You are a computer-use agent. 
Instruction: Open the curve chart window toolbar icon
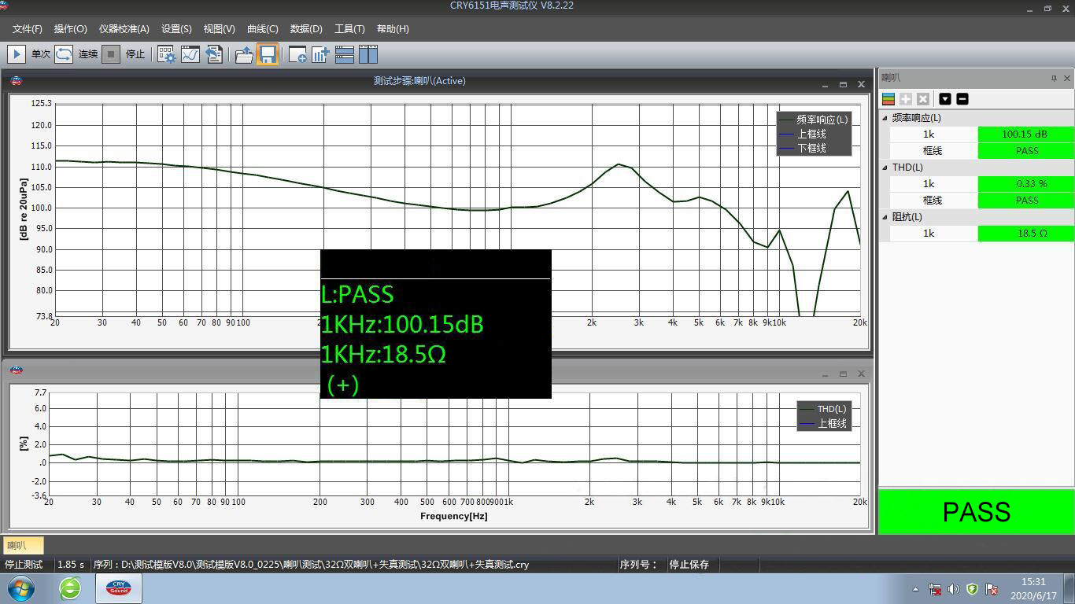[190, 54]
